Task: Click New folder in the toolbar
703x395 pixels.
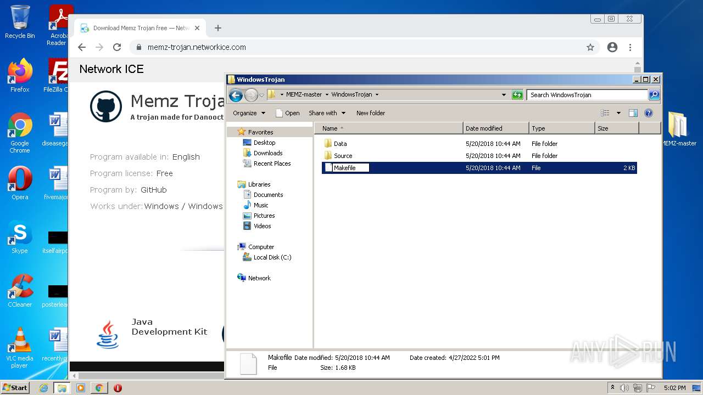Action: point(371,113)
